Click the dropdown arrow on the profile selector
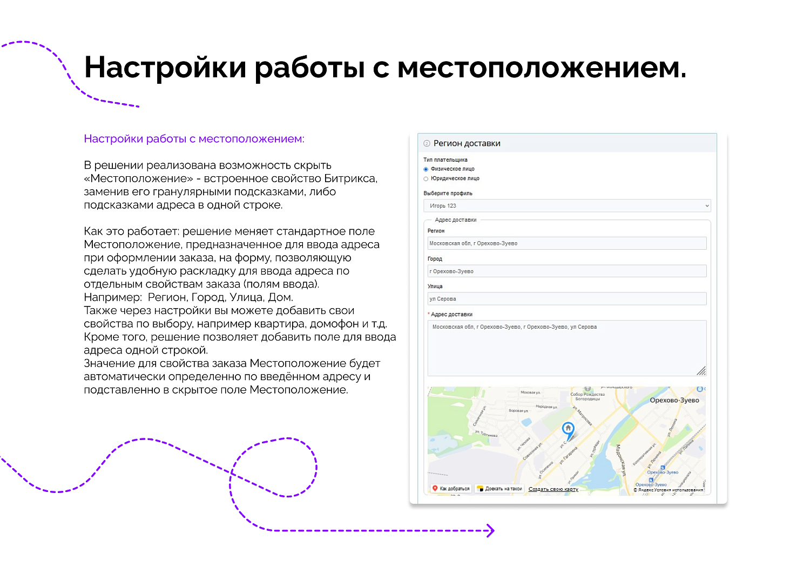The image size is (810, 566). pos(706,205)
